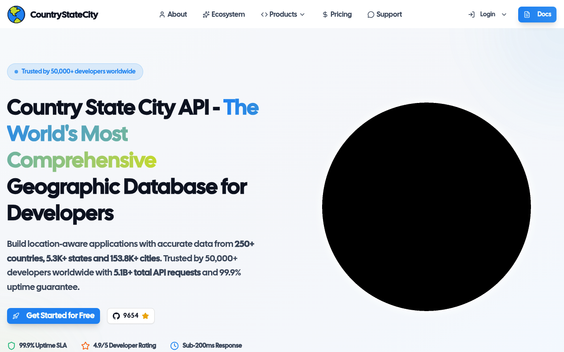Click the Login link
Viewport: 564px width, 352px height.
click(x=487, y=15)
